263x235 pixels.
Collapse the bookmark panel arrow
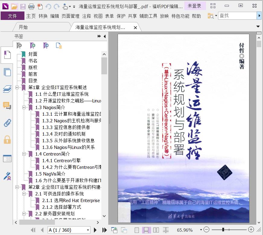tap(105, 36)
